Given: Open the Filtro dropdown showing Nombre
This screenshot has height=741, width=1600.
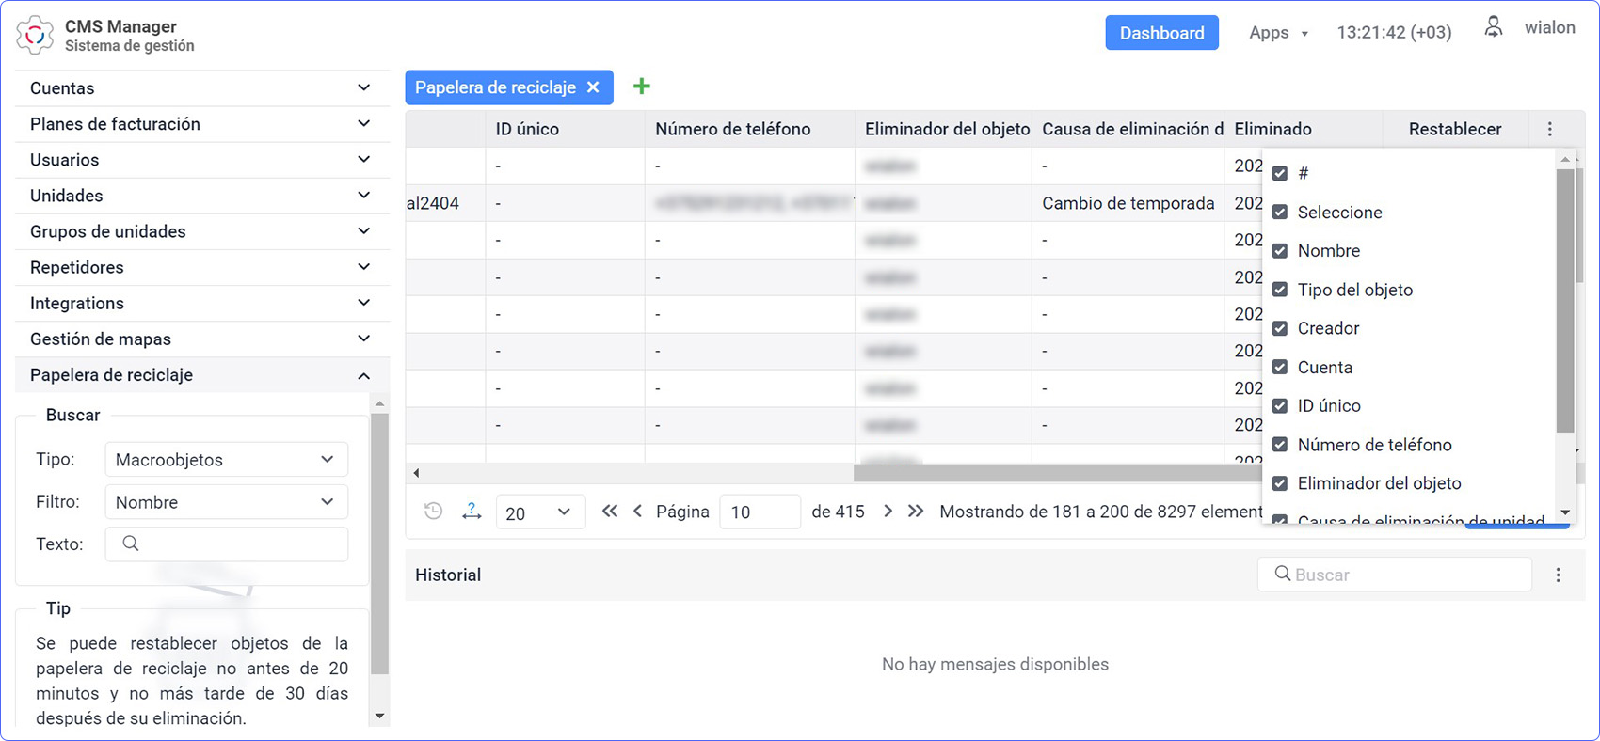Looking at the screenshot, I should click(226, 502).
